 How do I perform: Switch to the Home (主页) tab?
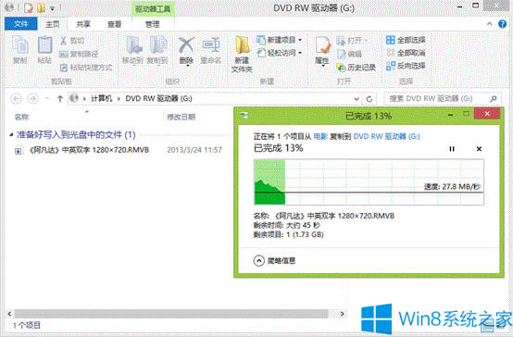click(x=53, y=24)
